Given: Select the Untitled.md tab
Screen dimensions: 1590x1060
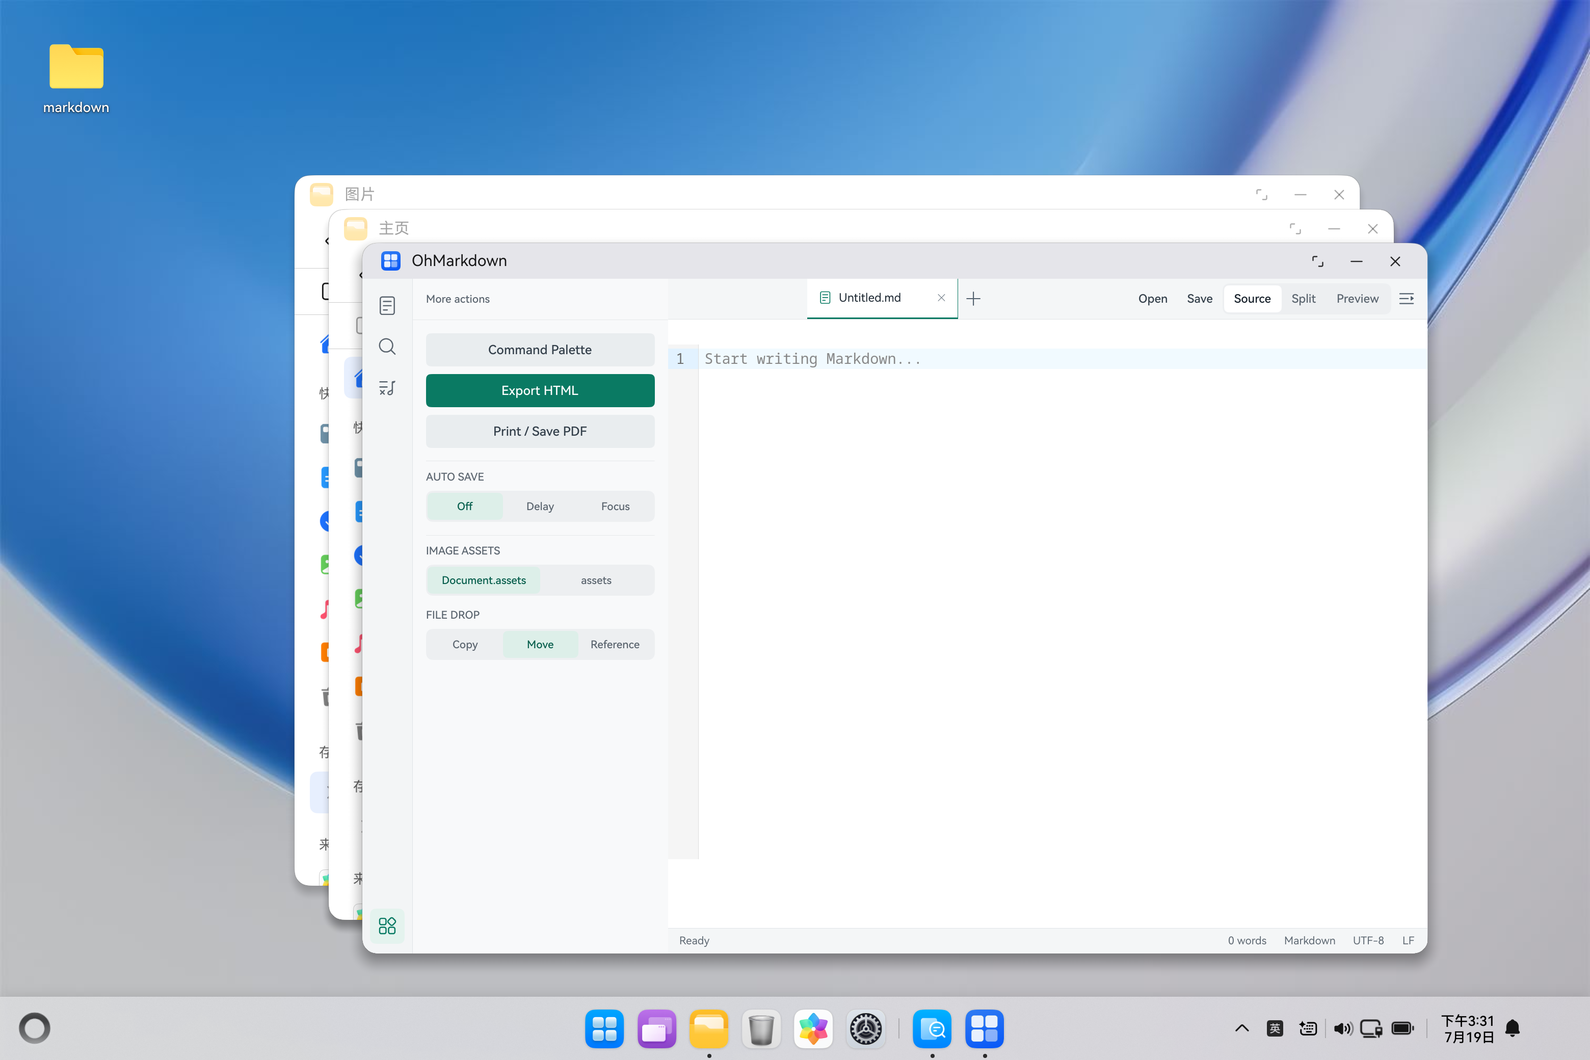Looking at the screenshot, I should [882, 298].
